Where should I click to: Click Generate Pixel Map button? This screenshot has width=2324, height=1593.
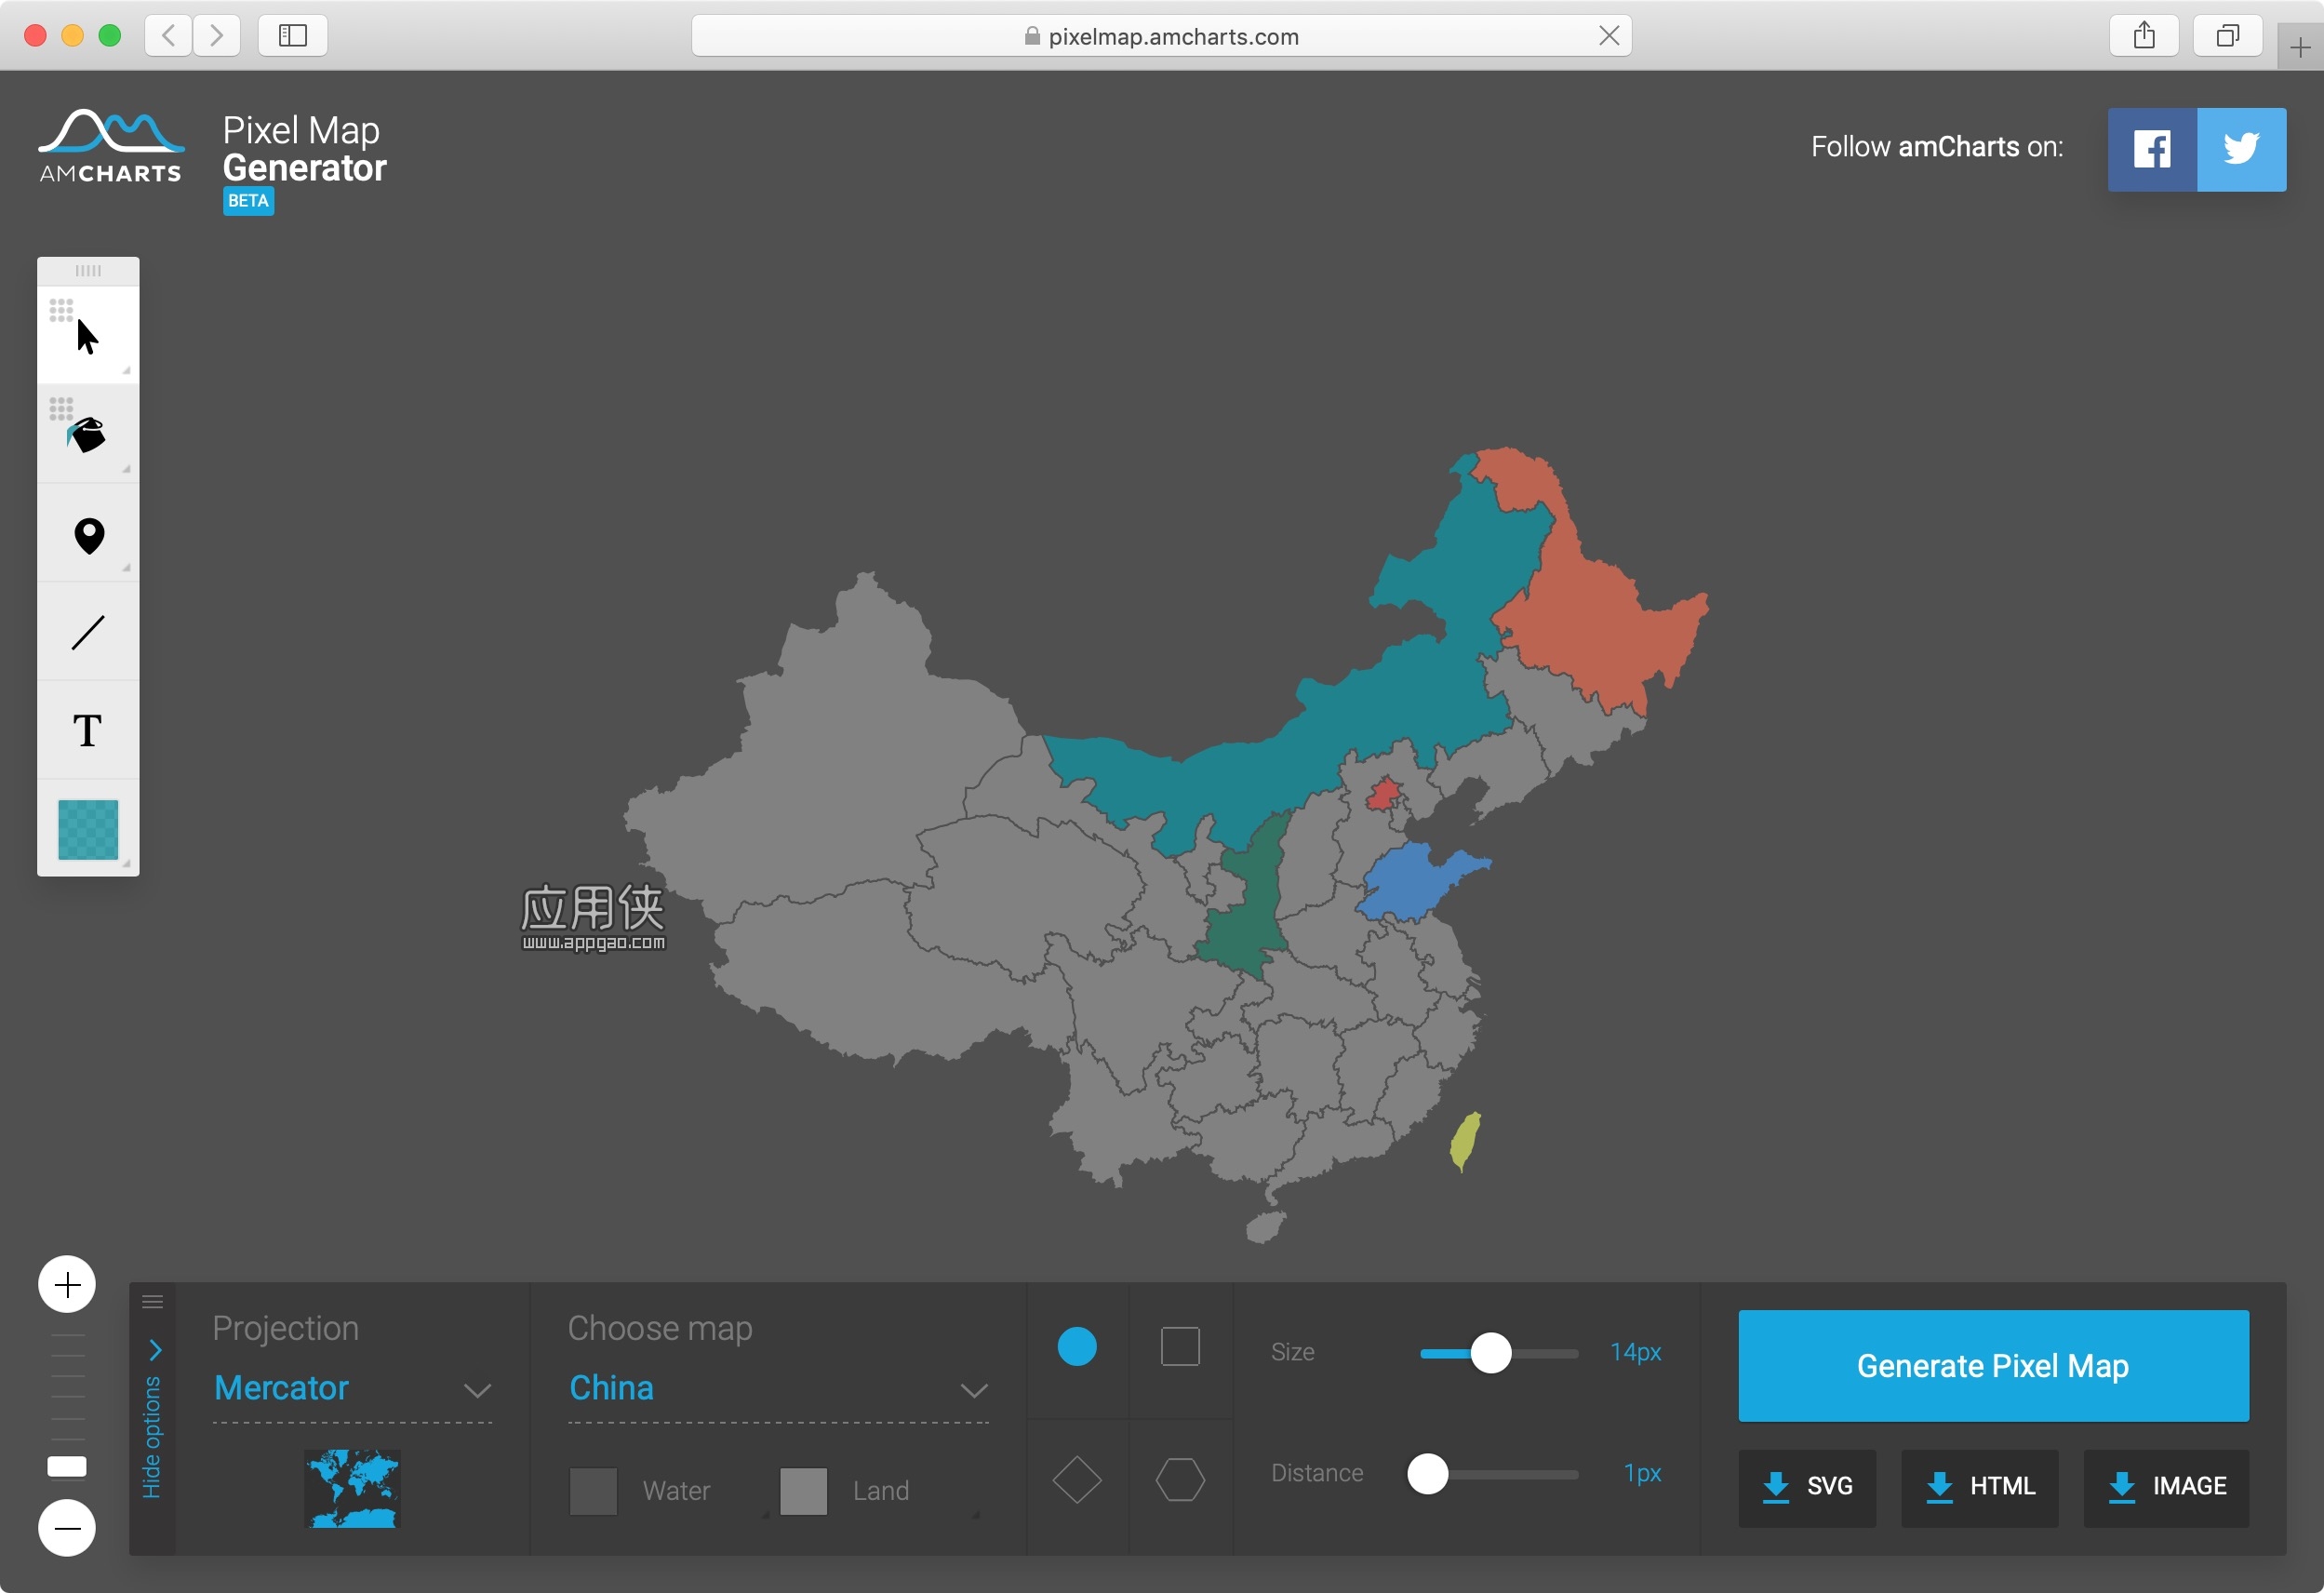[1993, 1365]
